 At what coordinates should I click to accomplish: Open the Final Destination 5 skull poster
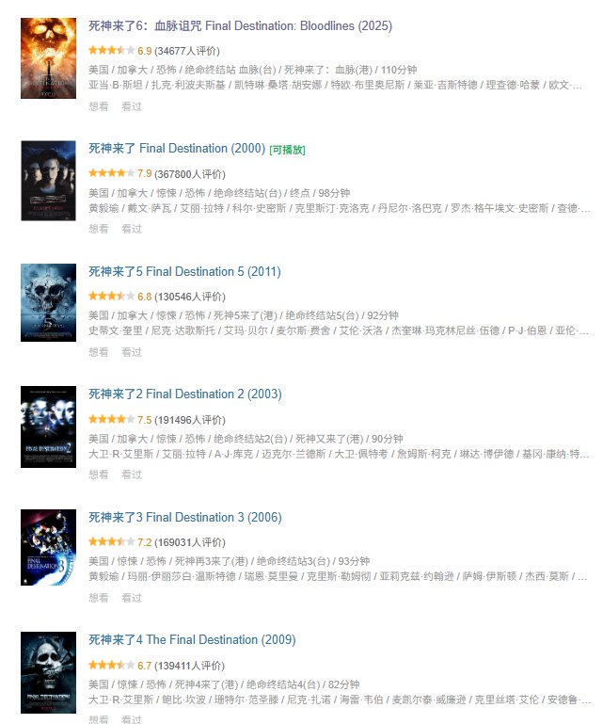pos(48,302)
